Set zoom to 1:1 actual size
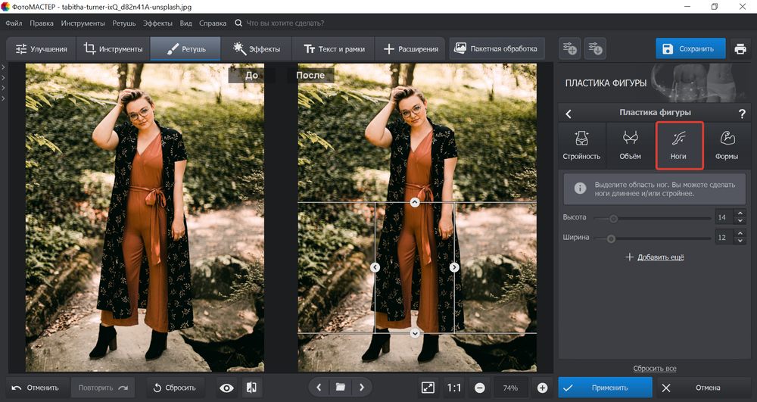Viewport: 757px width, 402px height. pyautogui.click(x=454, y=388)
